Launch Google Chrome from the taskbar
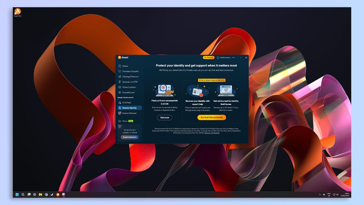The width and height of the screenshot is (364, 205). click(46, 195)
